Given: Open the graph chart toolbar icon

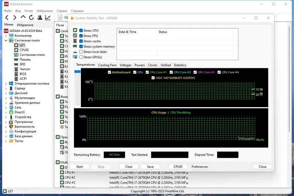Looking at the screenshot, I should tap(48, 18).
